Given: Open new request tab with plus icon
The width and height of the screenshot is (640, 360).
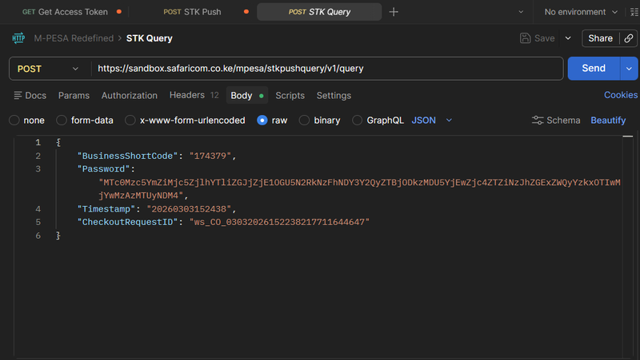Looking at the screenshot, I should click(394, 12).
